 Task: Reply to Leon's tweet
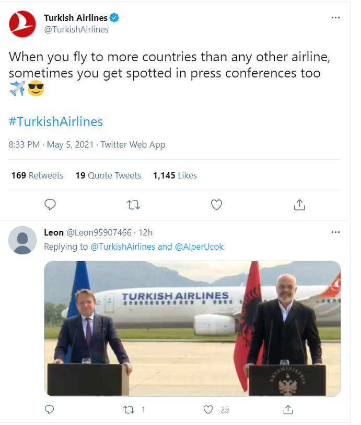click(50, 409)
